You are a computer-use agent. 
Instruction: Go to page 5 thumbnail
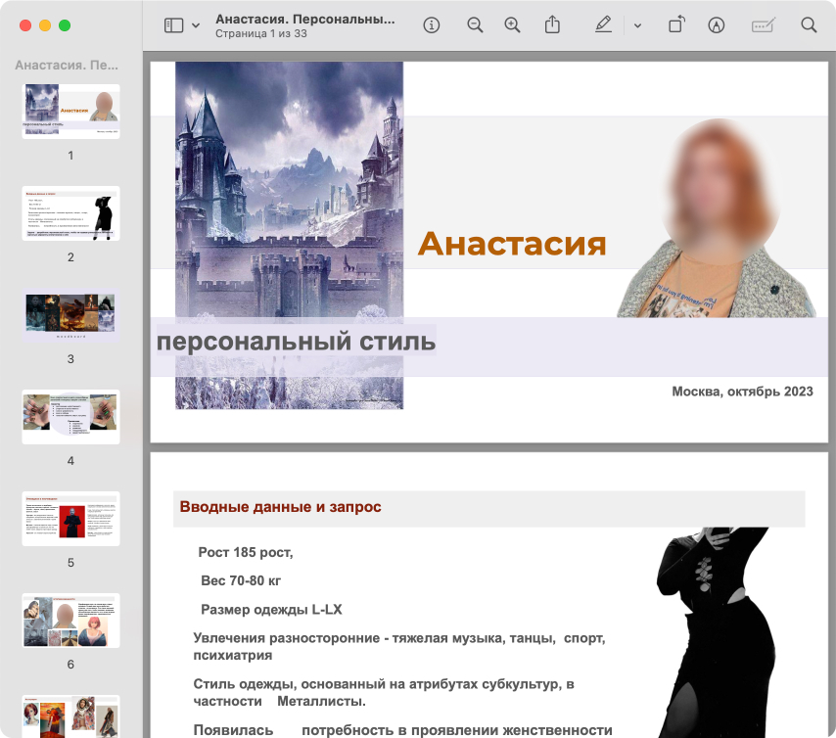click(70, 519)
